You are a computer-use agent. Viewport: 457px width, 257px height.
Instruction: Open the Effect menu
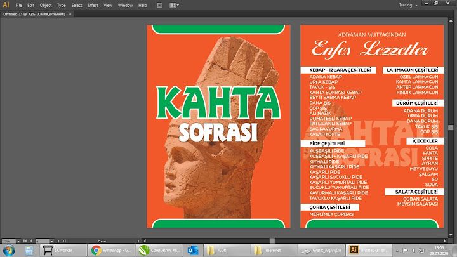pyautogui.click(x=93, y=5)
